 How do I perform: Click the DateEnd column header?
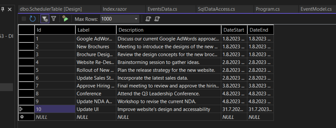(x=260, y=30)
